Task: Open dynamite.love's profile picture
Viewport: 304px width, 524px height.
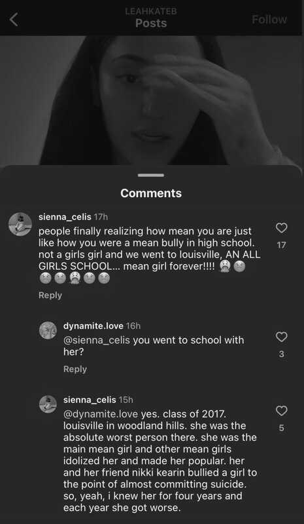Action: tap(48, 330)
